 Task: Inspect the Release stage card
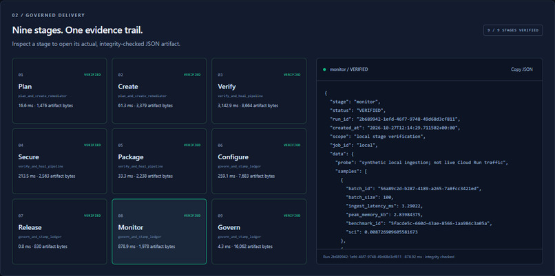click(x=59, y=231)
